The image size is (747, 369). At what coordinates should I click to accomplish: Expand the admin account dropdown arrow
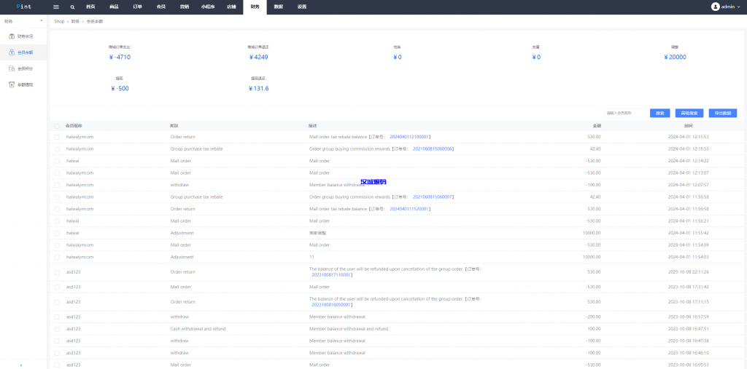click(738, 7)
